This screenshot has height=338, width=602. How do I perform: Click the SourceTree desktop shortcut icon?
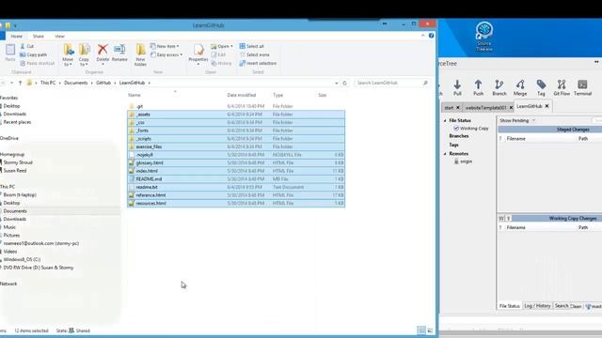[x=484, y=37]
